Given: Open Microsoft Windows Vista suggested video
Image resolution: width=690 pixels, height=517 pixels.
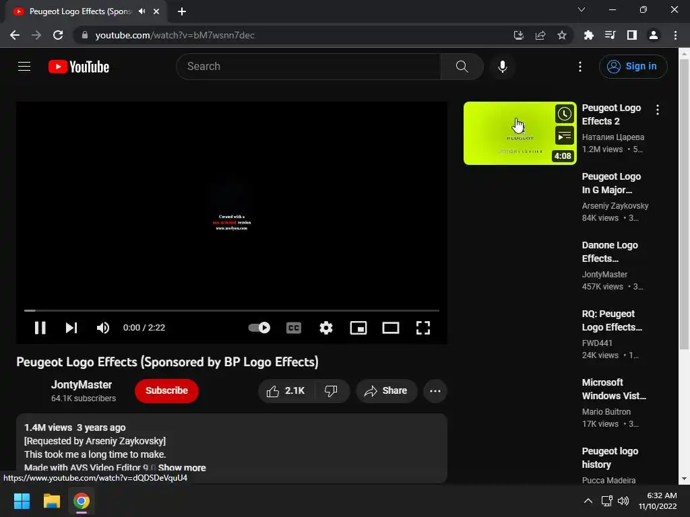Looking at the screenshot, I should click(614, 389).
